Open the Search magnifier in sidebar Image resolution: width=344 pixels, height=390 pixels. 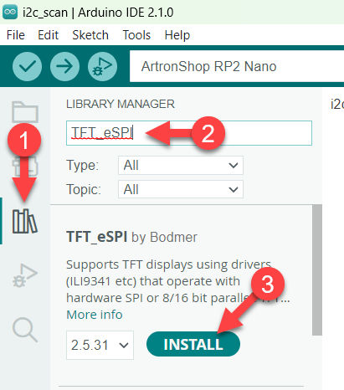click(25, 330)
